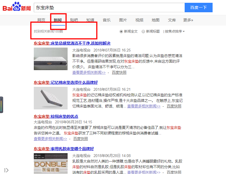Viewport: 226px width, 174px height.
Task: Click the source line dated 2018年06月28日 14:08
Action: pos(101,156)
